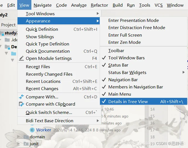Image resolution: width=188 pixels, height=148 pixels.
Task: Open the Run menu
Action: pos(131,5)
